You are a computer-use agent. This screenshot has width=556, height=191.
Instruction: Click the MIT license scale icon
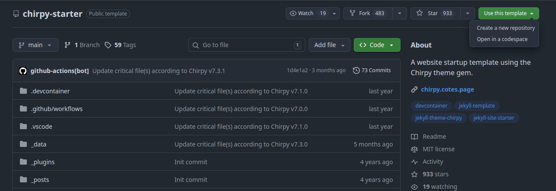[414, 149]
